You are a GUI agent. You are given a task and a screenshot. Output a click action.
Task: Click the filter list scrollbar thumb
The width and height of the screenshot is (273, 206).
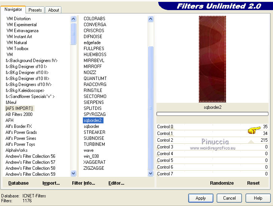coord(151,108)
